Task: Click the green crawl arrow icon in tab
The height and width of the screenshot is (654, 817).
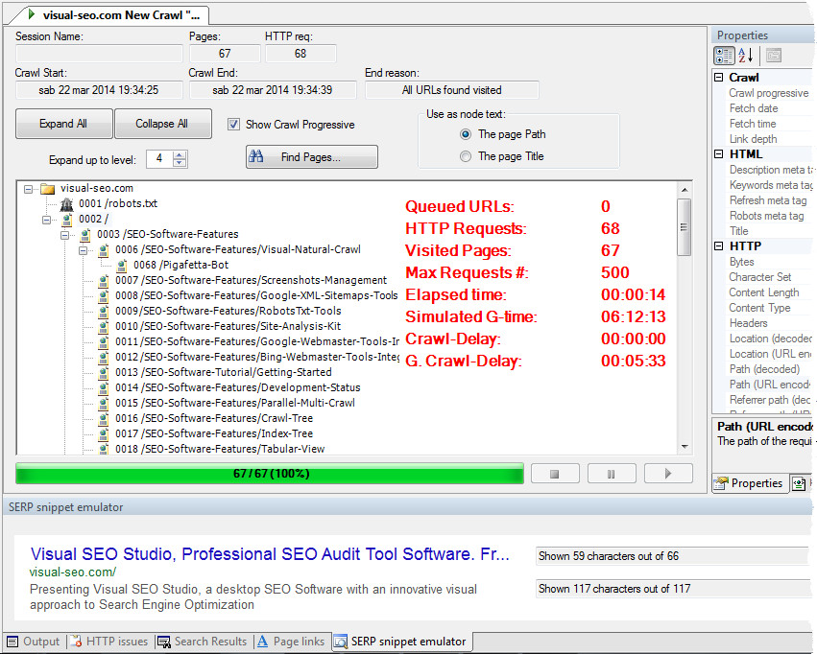Action: point(32,14)
